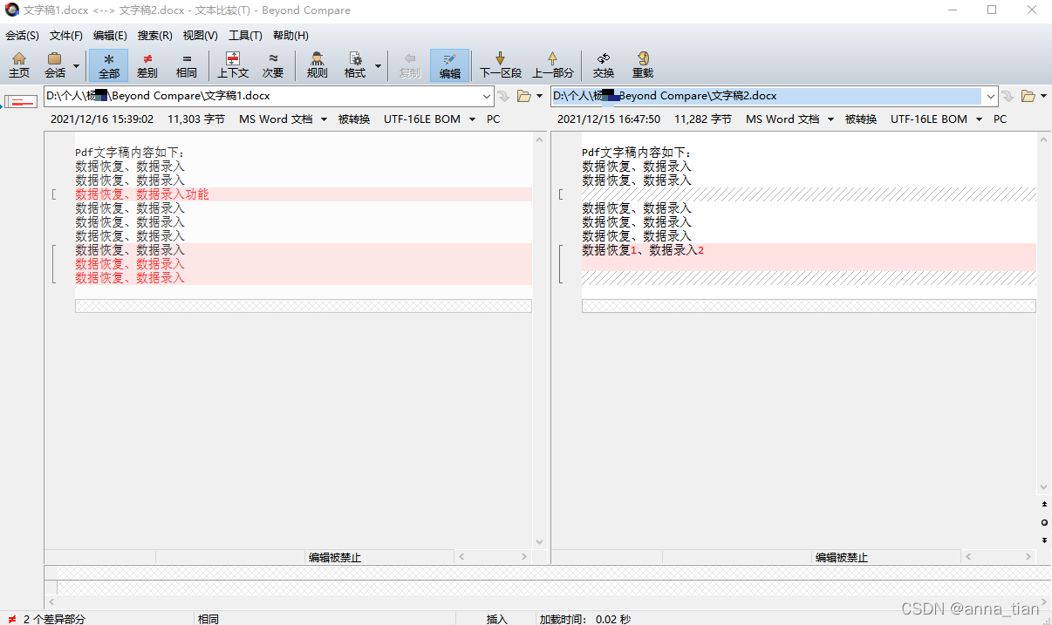Click the left pane's 被转换 label

[354, 119]
